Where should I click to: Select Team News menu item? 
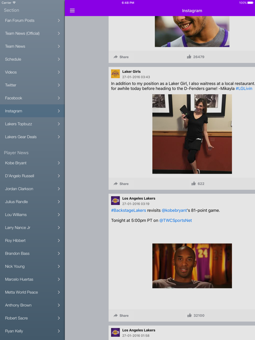tap(32, 46)
